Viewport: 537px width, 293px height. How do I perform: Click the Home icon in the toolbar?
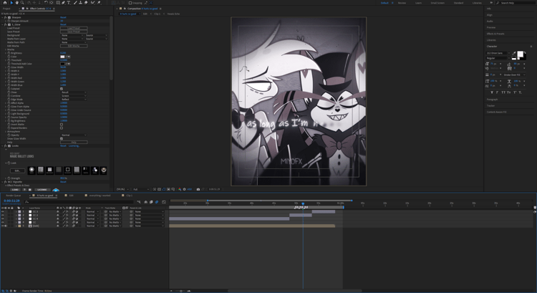[5, 3]
